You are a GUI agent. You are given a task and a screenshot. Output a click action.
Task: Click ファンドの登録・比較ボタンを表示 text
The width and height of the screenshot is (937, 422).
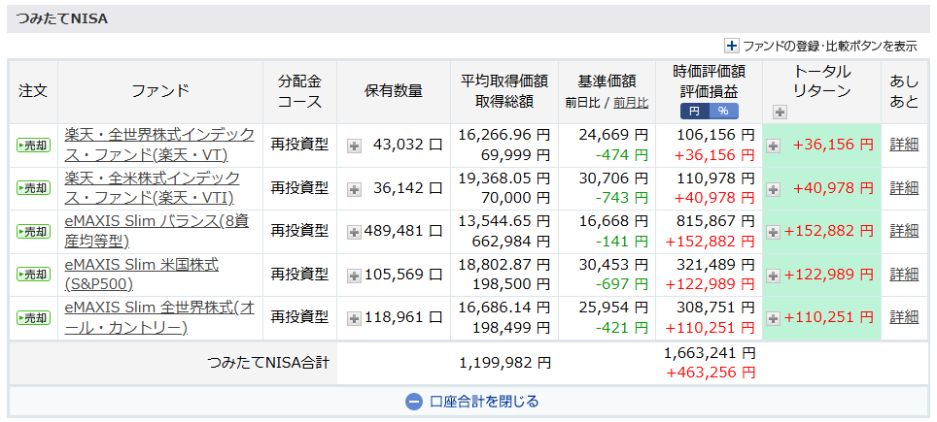click(x=829, y=46)
